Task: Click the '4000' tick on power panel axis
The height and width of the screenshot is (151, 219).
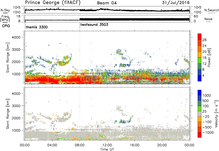Action: [16, 37]
